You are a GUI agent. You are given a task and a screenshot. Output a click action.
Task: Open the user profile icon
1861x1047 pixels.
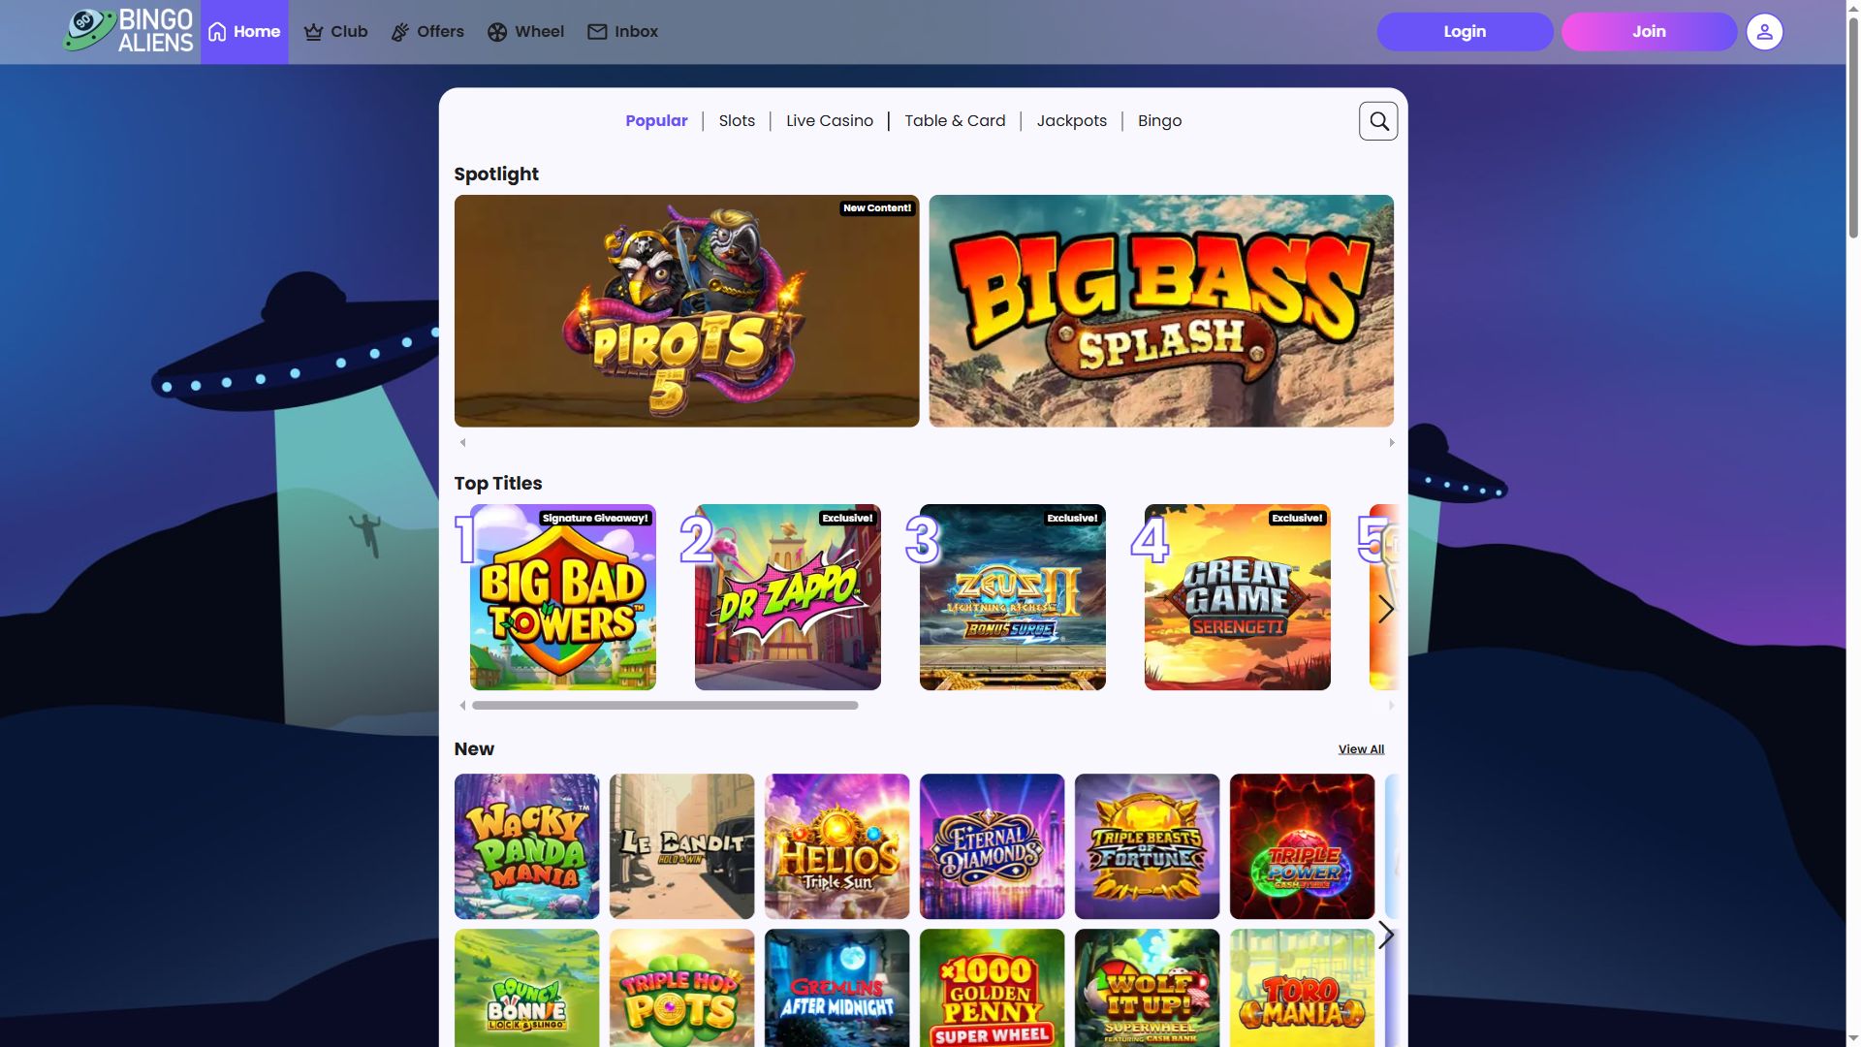click(x=1764, y=32)
